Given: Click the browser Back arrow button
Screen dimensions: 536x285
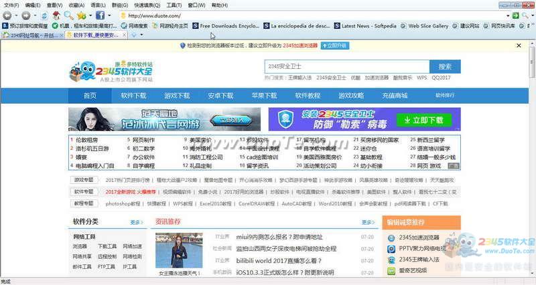Looking at the screenshot, I should pos(7,15).
